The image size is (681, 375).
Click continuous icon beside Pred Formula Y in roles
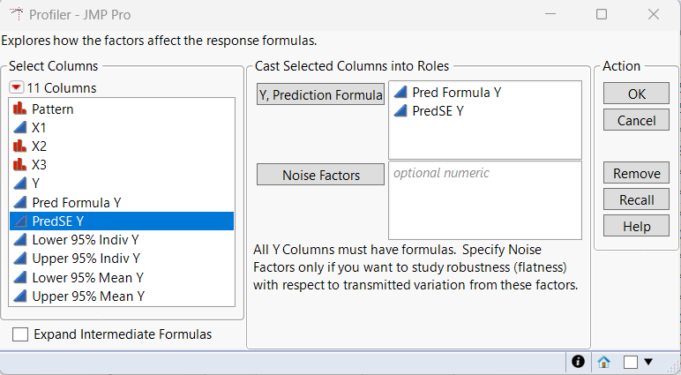(400, 93)
